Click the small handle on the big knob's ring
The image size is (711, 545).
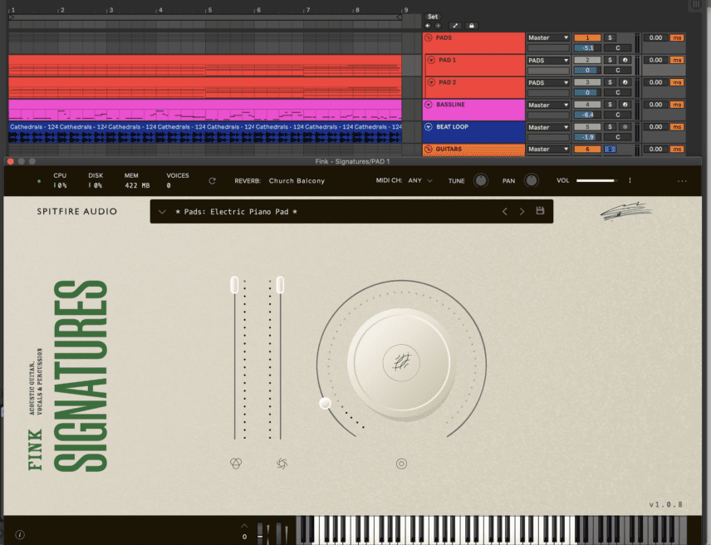[325, 403]
